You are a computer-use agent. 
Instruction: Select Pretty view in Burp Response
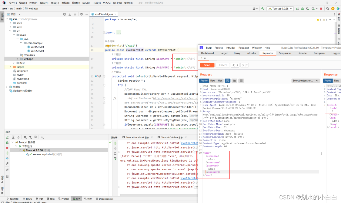328,81
